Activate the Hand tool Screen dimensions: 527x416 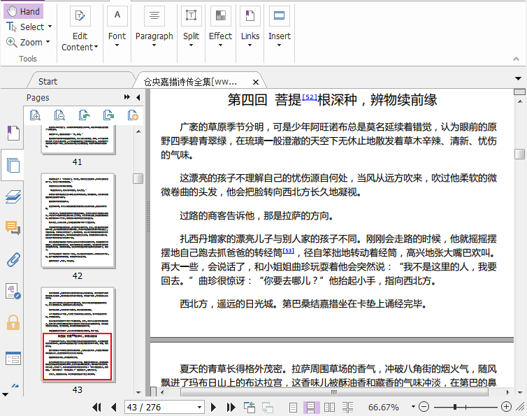[x=23, y=11]
